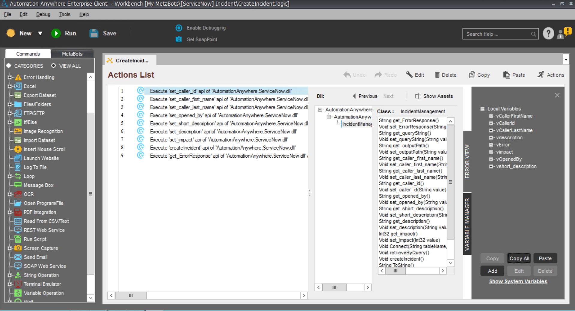The width and height of the screenshot is (575, 311).
Task: Expand the vCallerFirstName variable node
Action: (x=491, y=116)
